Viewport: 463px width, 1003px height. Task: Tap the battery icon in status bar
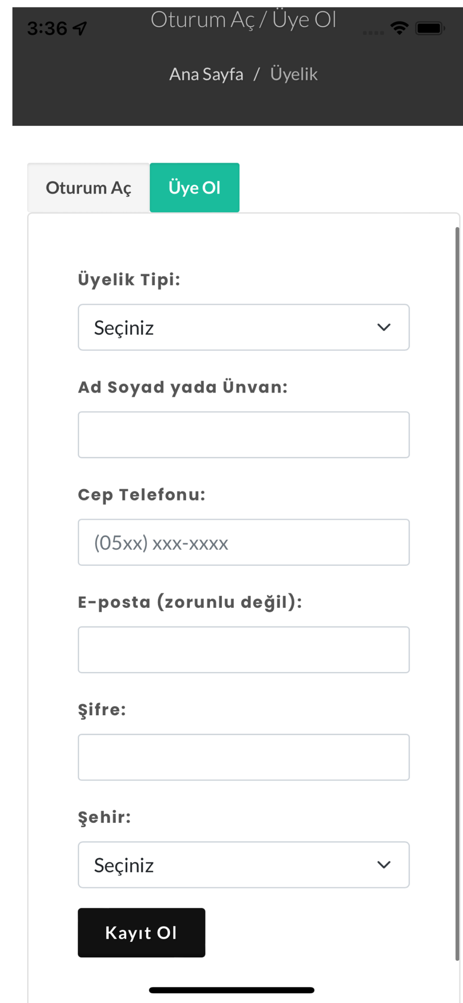point(430,28)
